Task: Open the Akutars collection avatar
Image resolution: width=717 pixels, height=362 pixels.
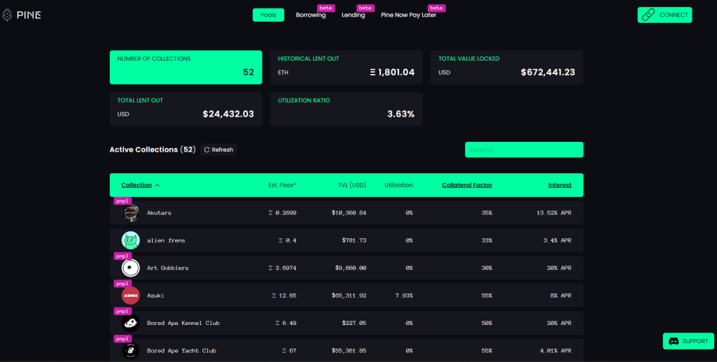Action: (x=130, y=212)
